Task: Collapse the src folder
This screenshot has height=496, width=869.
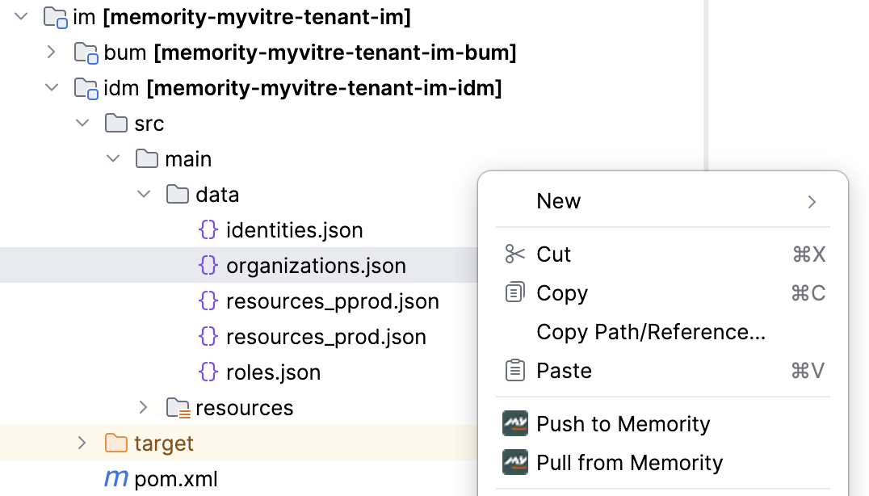Action: pos(82,123)
